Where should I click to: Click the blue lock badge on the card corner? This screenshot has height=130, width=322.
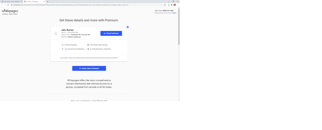(127, 27)
